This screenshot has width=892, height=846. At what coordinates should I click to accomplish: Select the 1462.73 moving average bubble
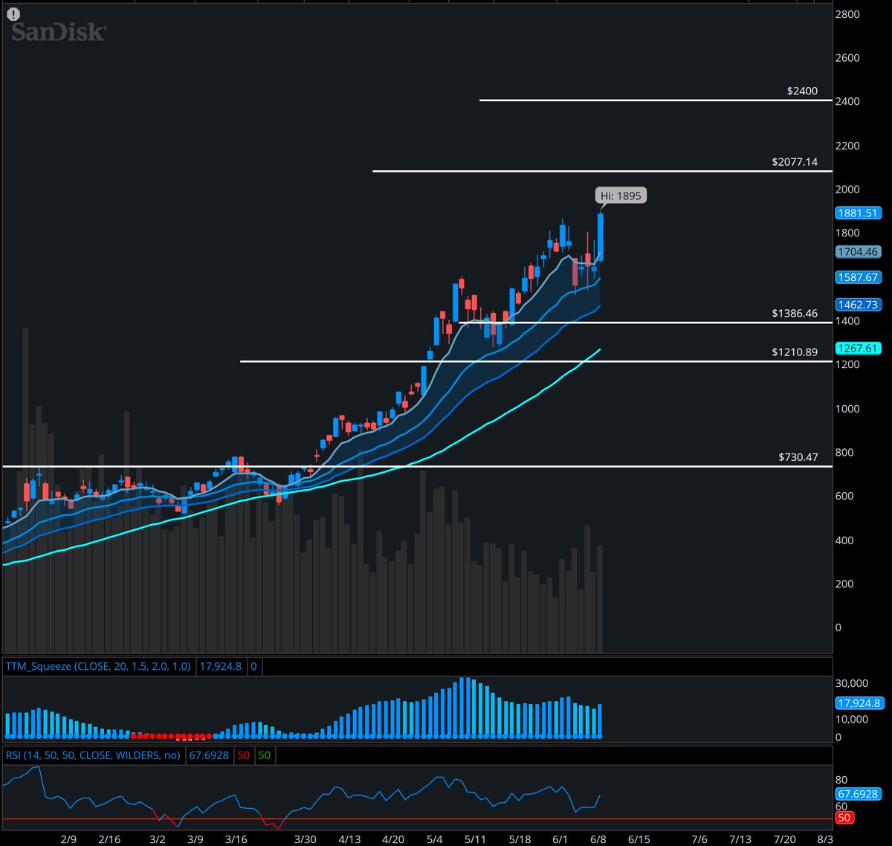pyautogui.click(x=858, y=305)
